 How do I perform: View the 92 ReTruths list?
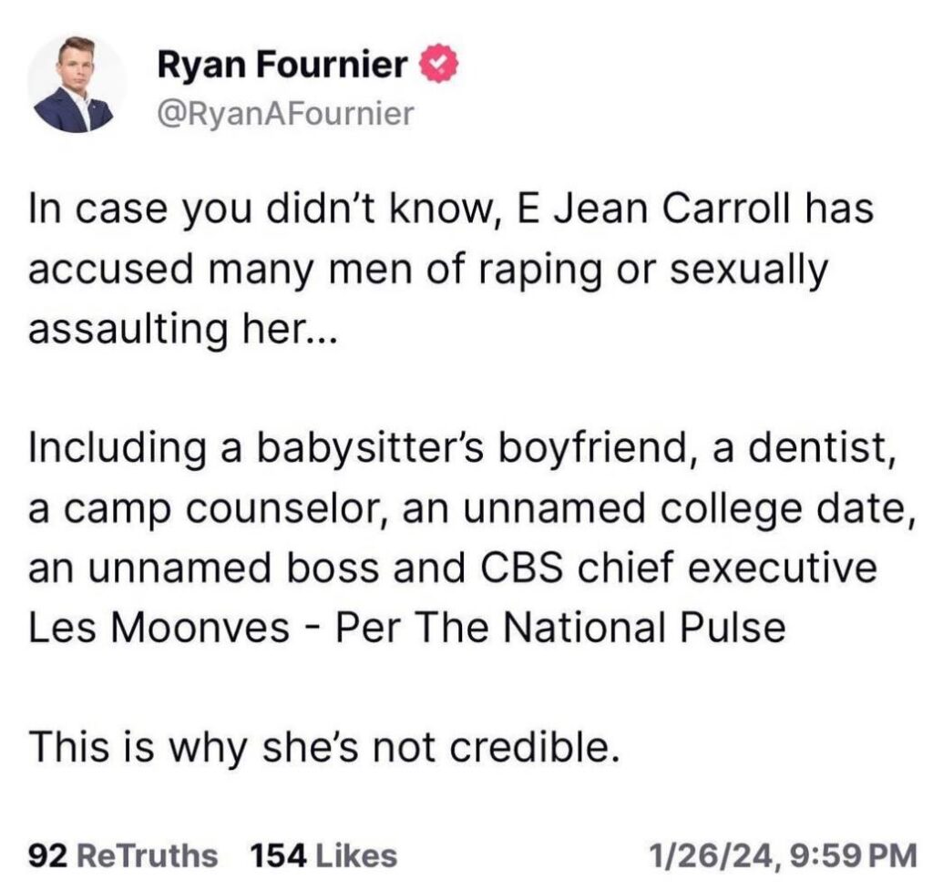tap(124, 855)
